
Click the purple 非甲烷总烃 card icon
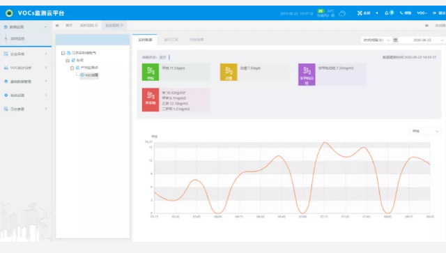[307, 75]
